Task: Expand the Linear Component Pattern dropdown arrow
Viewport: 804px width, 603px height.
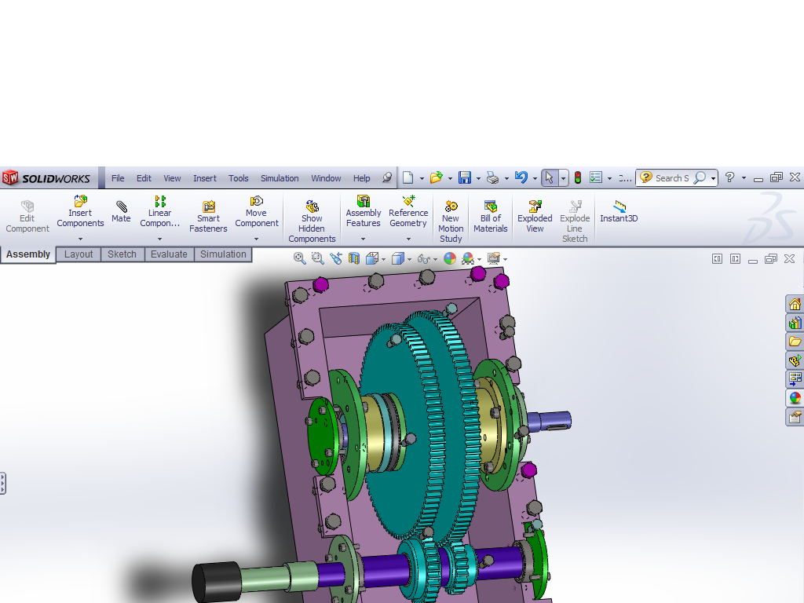Action: [159, 239]
